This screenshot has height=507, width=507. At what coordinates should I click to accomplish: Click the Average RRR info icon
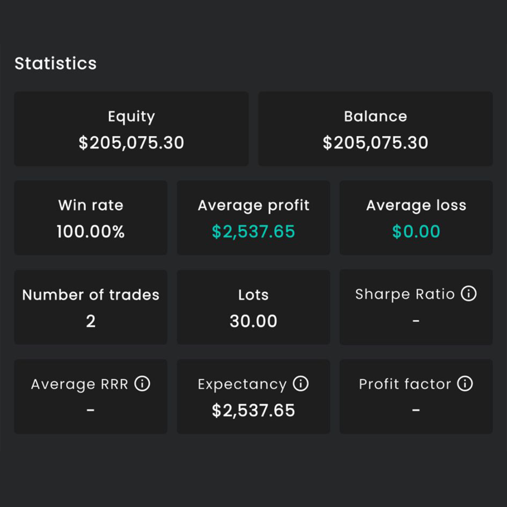(142, 383)
